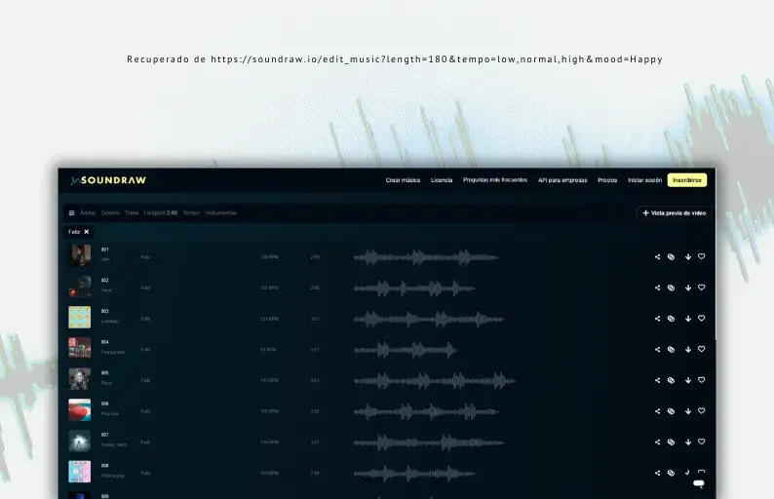Click the track number 004 text
Screen dimensions: 774x499
104,342
